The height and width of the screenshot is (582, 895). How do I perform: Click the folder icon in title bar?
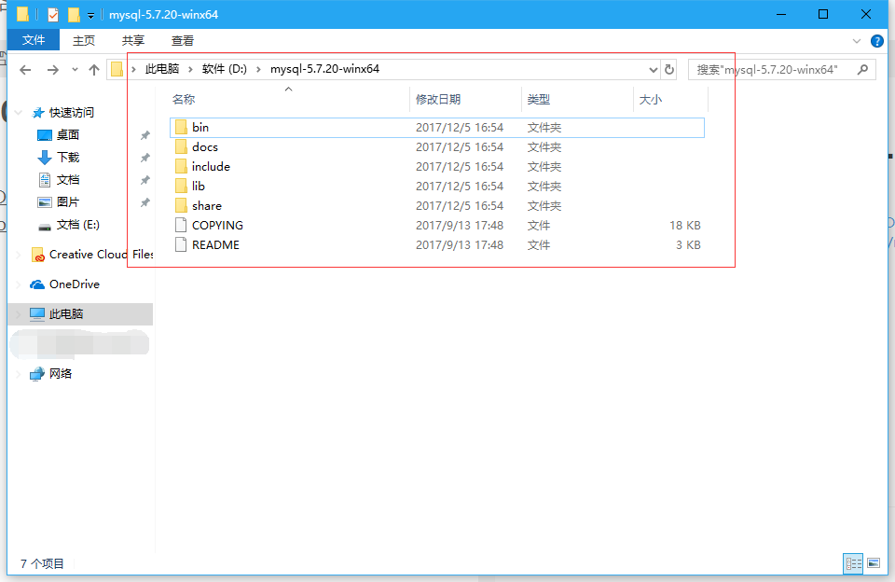tap(22, 14)
